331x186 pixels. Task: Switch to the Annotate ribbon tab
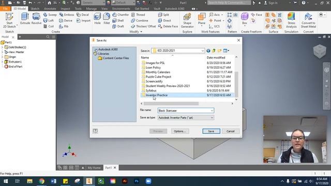pos(50,9)
